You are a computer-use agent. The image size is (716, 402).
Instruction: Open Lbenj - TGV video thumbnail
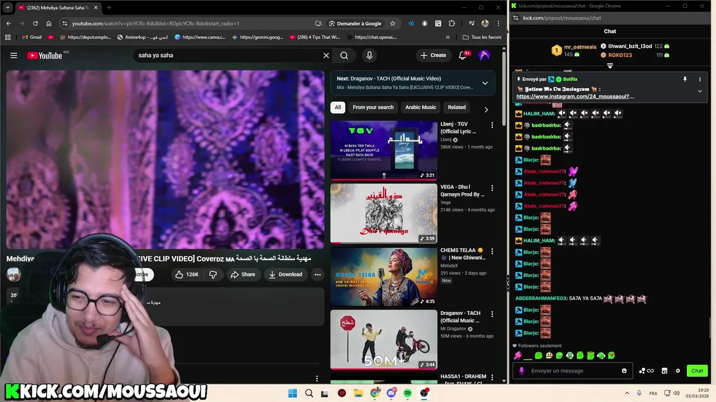tap(384, 150)
